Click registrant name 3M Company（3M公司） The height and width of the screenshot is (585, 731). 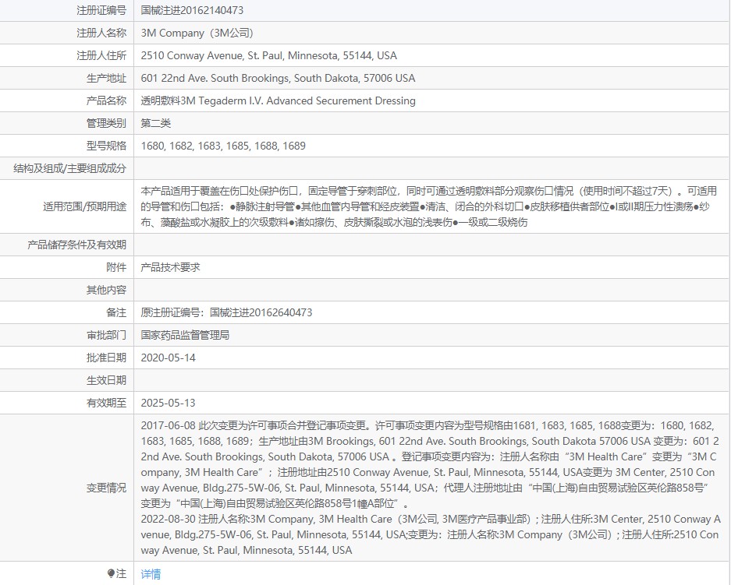coord(197,33)
